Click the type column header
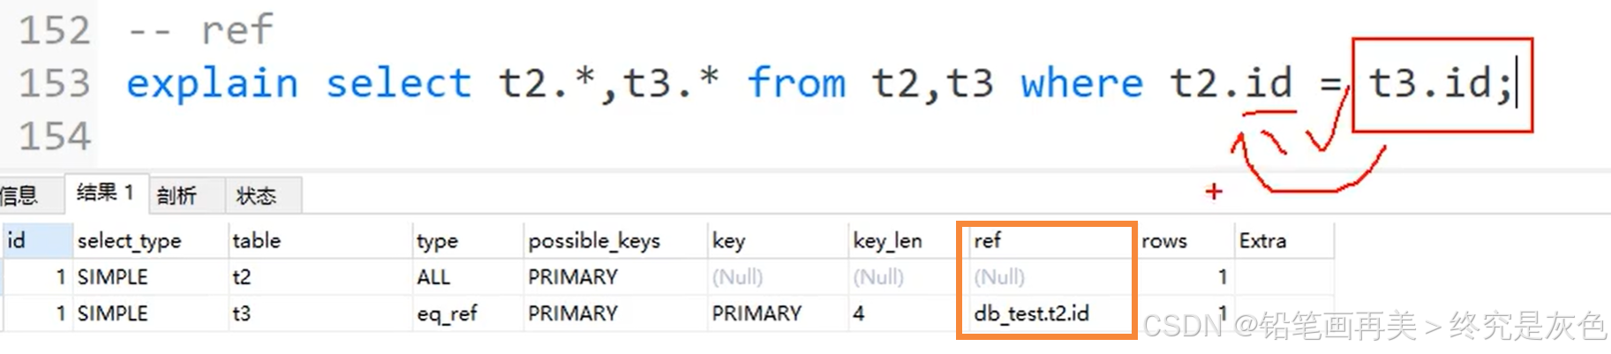Screen dimensions: 1611x354 468,240
